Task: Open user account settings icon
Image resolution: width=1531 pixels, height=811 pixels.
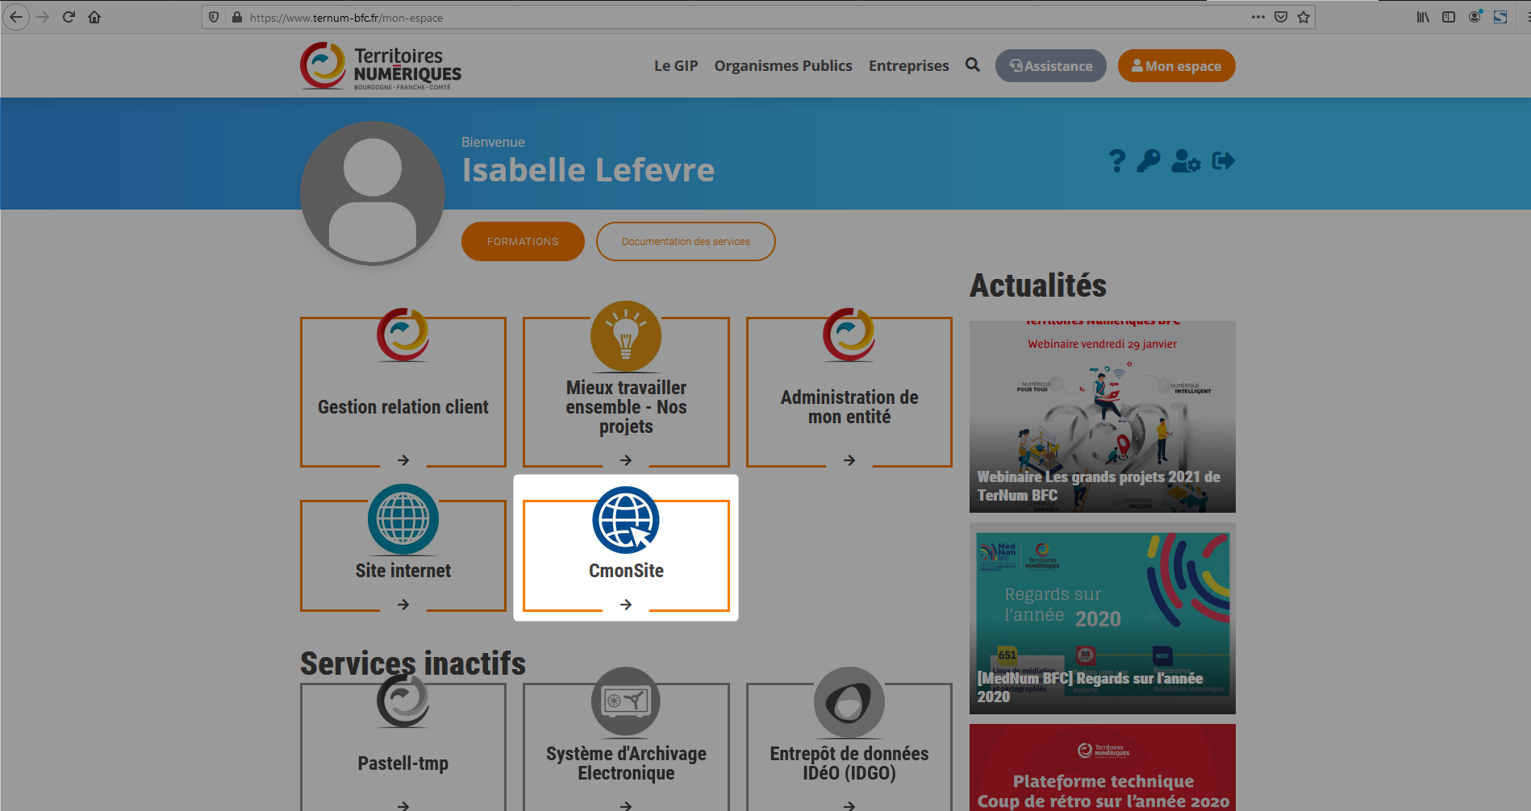Action: (1185, 161)
